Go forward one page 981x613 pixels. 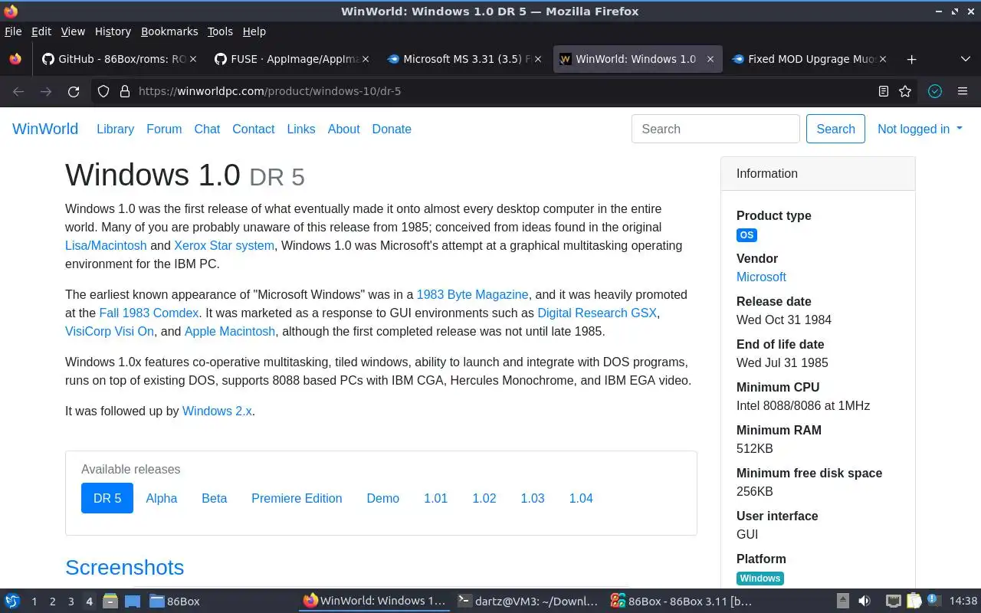coord(46,91)
